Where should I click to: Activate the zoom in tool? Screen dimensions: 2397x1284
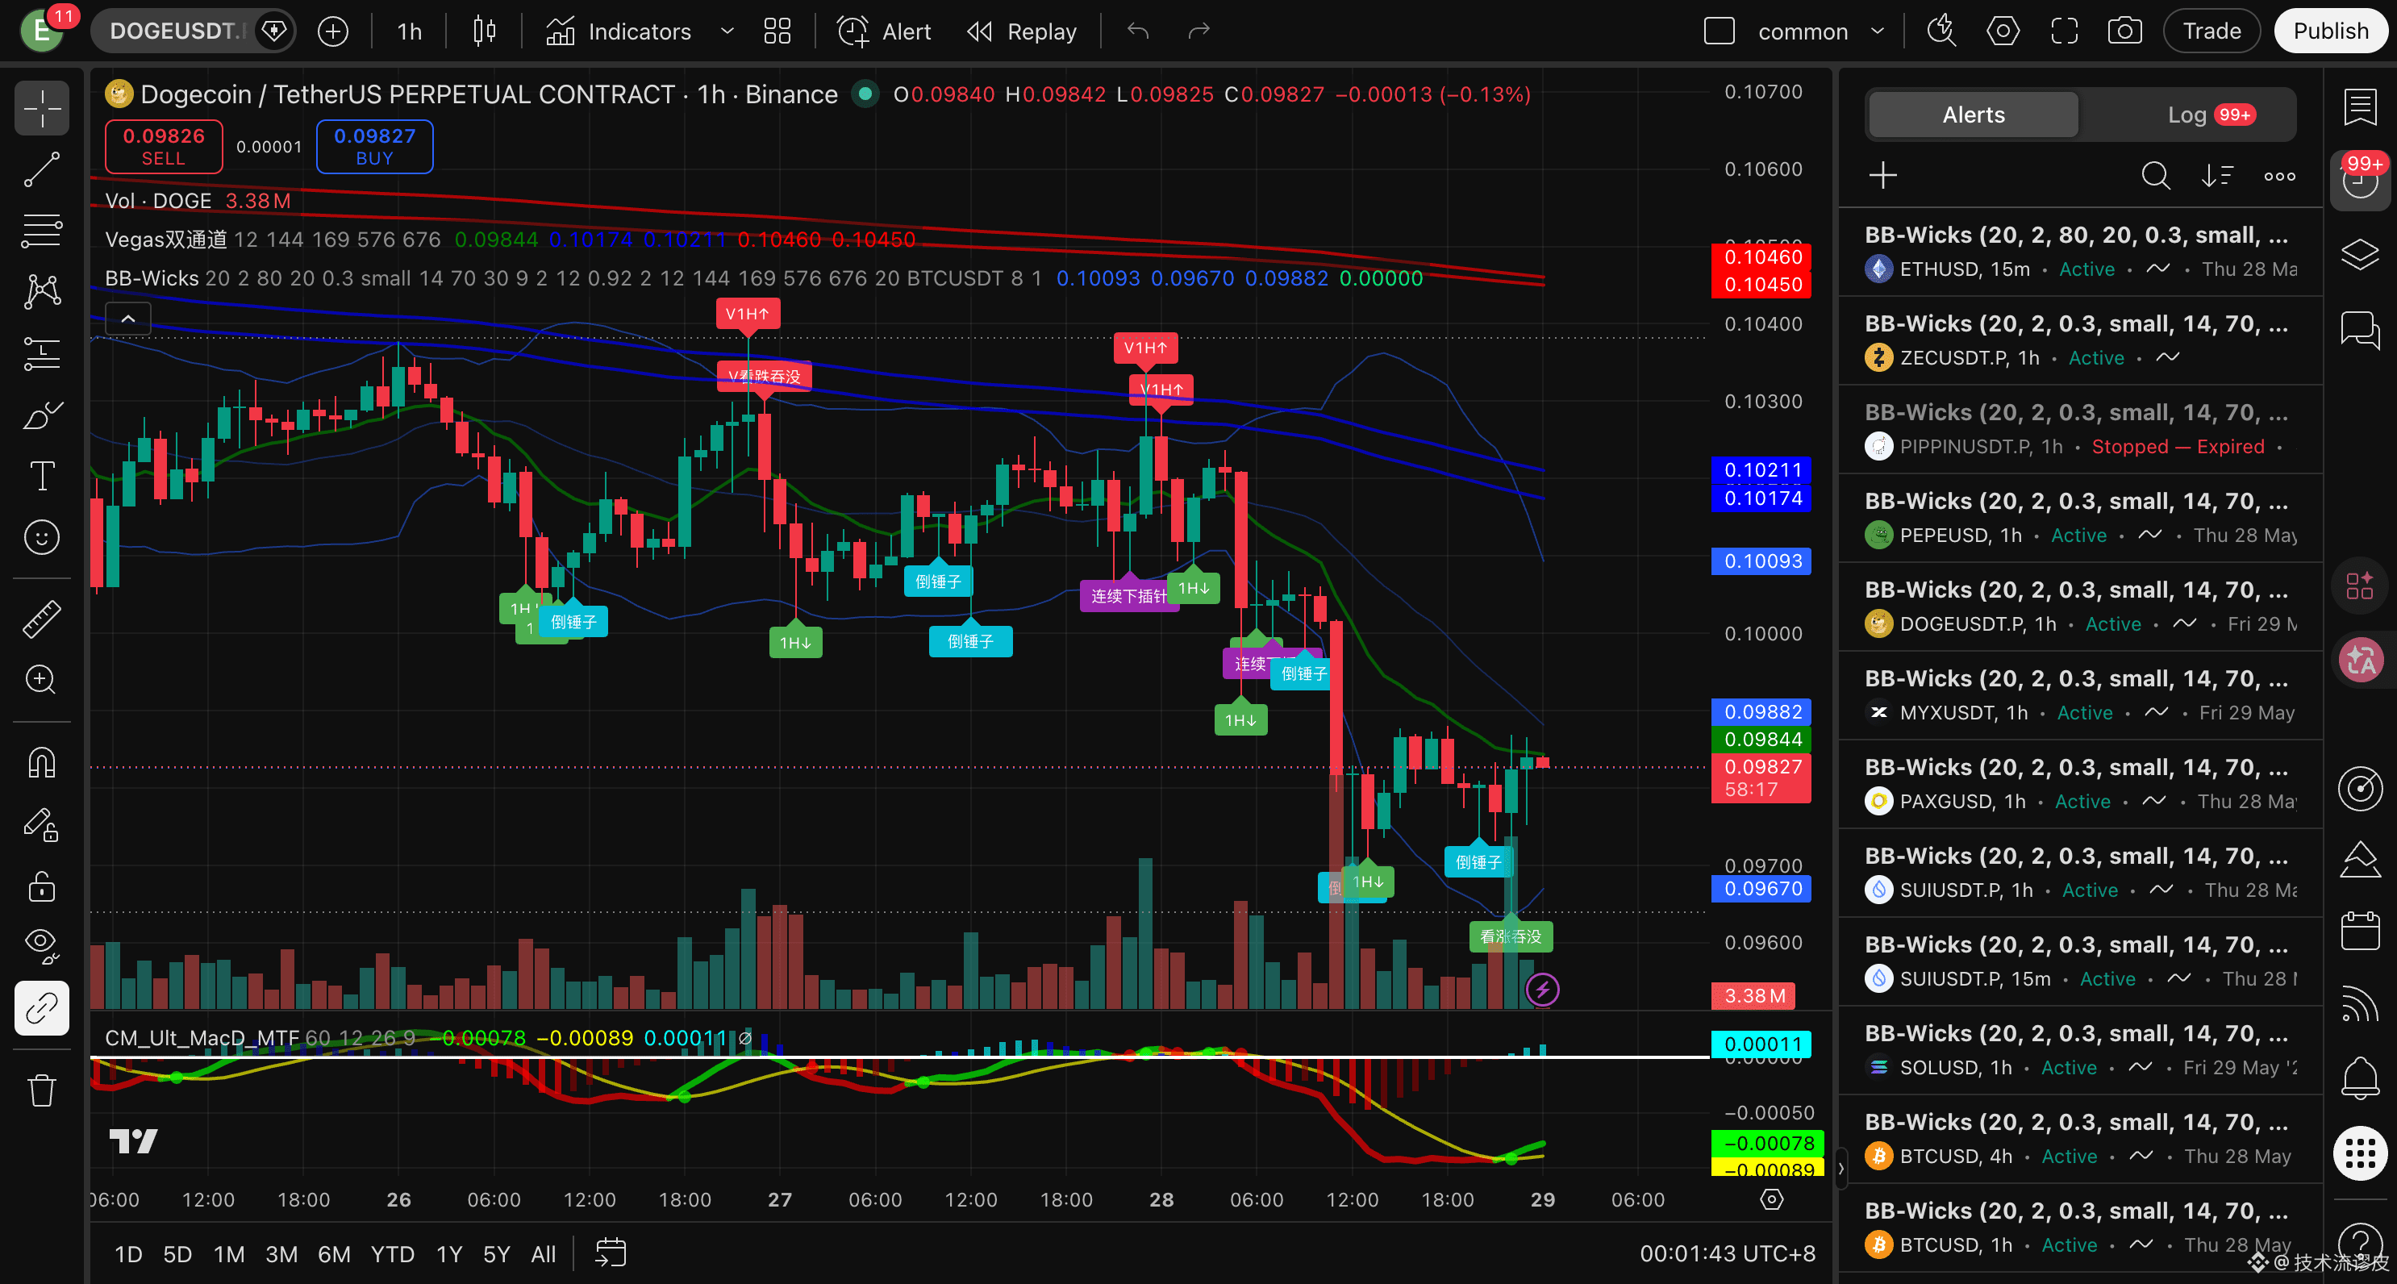[42, 680]
